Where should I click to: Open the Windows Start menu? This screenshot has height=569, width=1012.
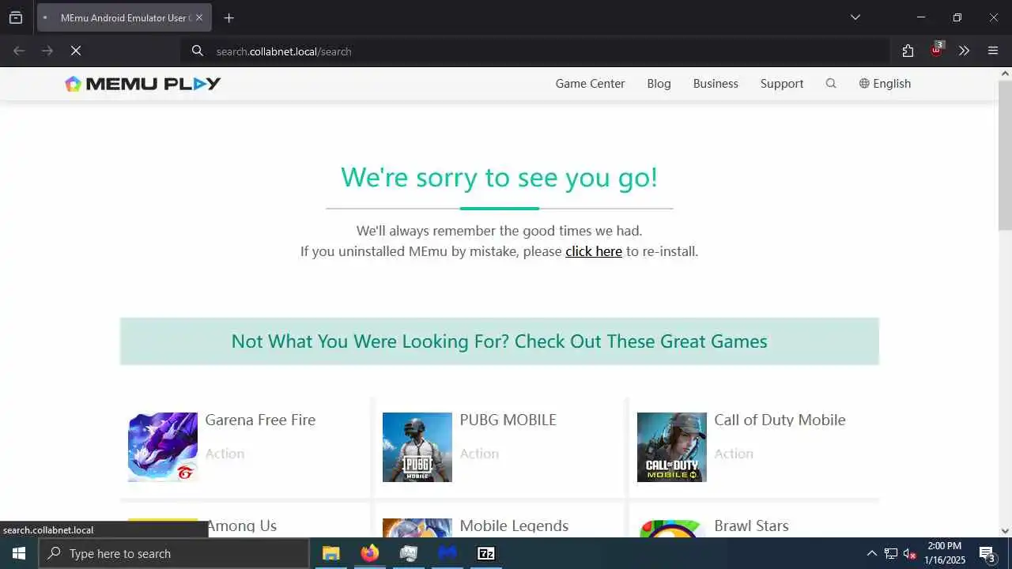(x=19, y=553)
